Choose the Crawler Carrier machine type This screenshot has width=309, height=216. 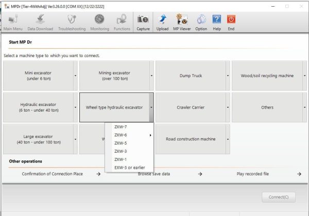[191, 107]
